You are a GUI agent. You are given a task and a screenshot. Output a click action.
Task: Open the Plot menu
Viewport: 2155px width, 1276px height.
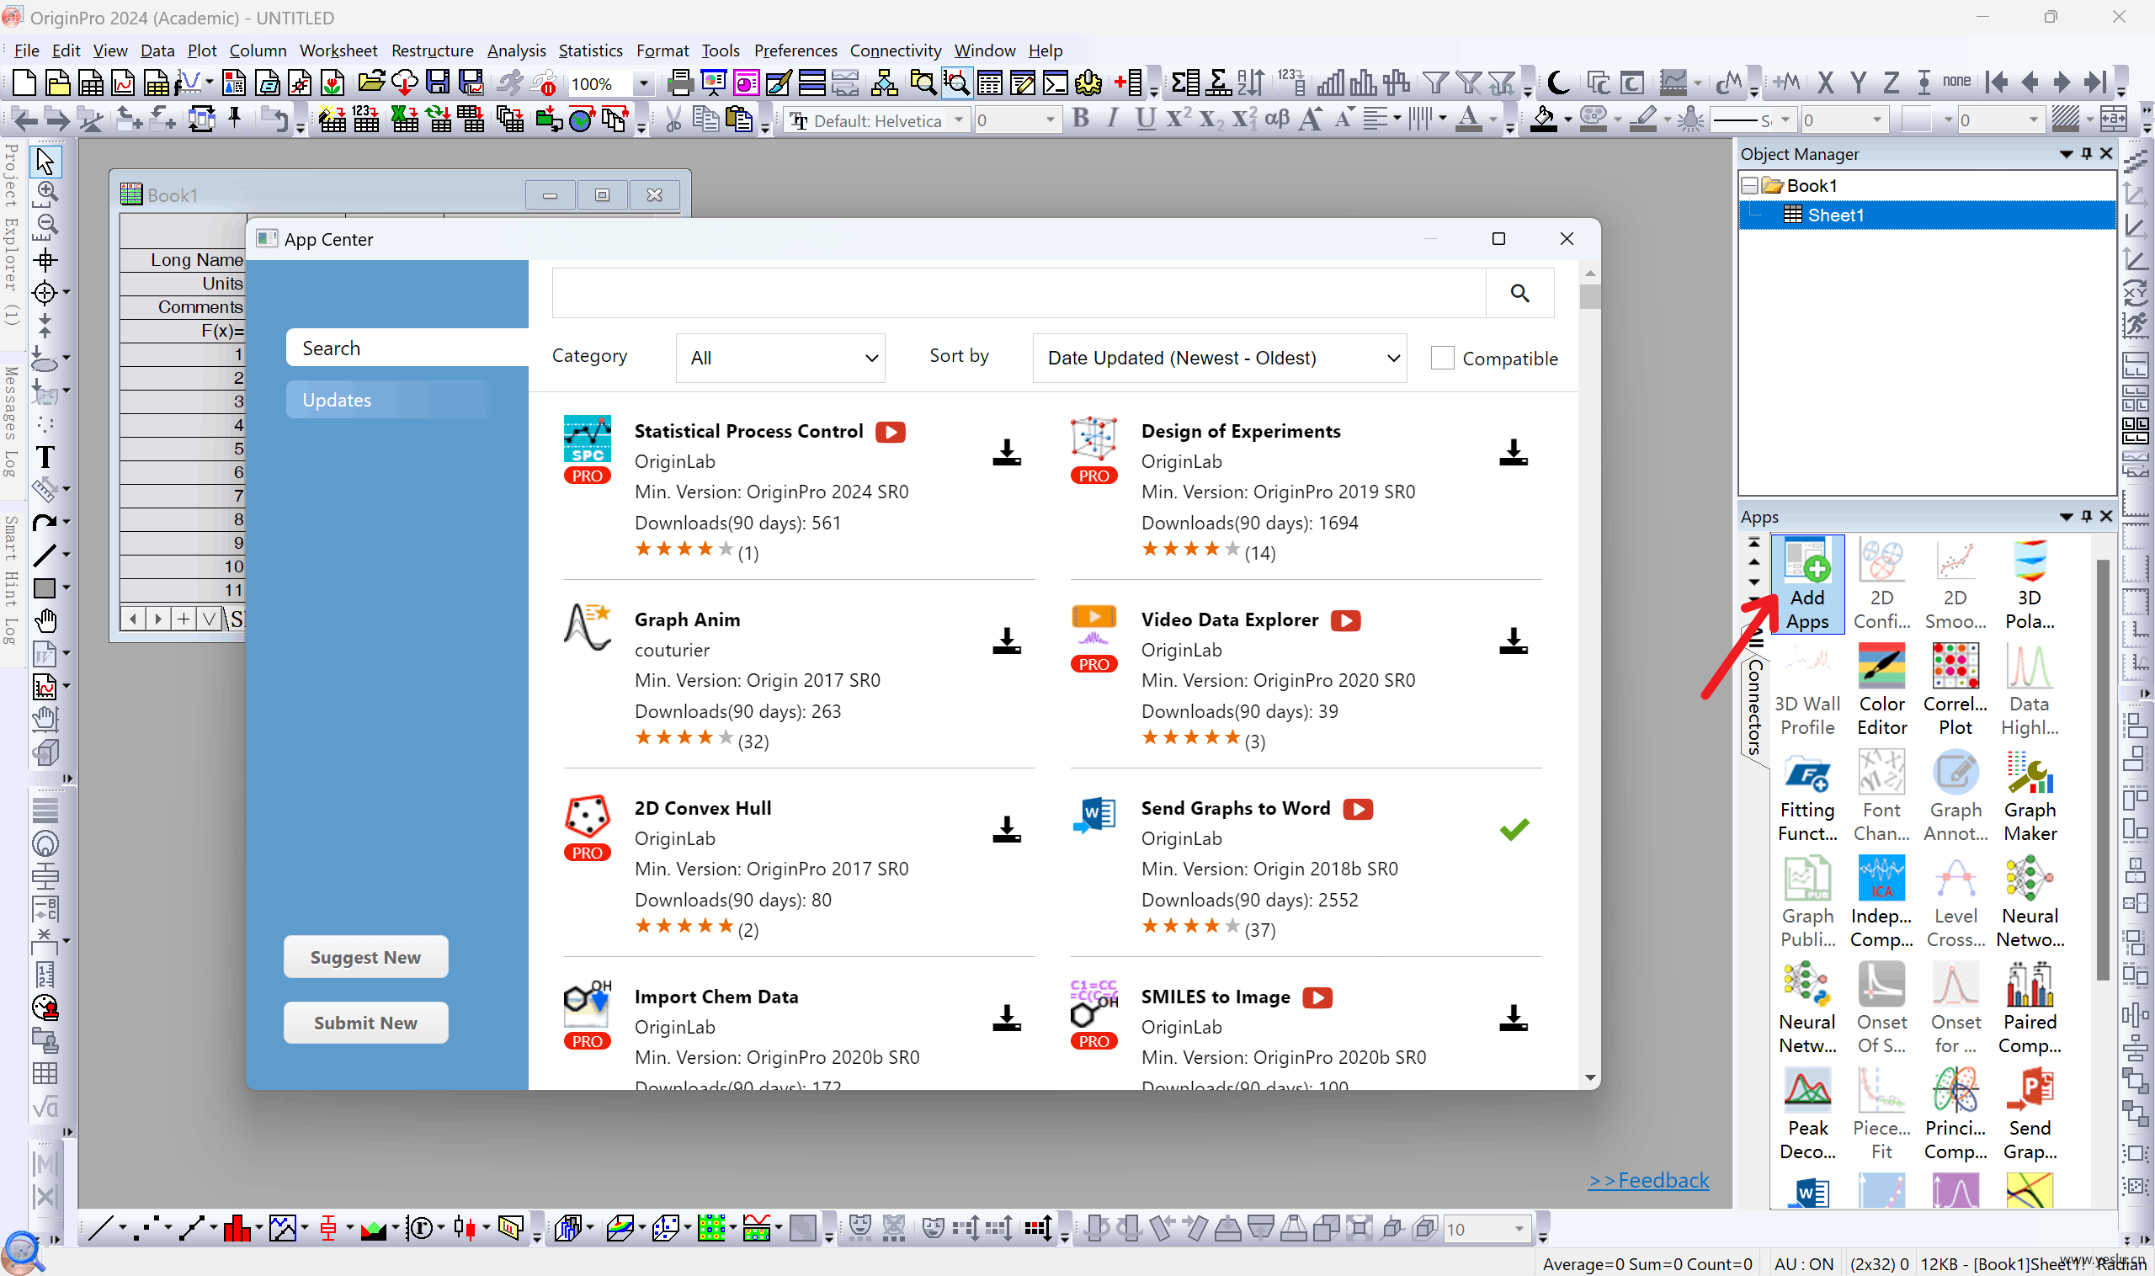[x=202, y=50]
